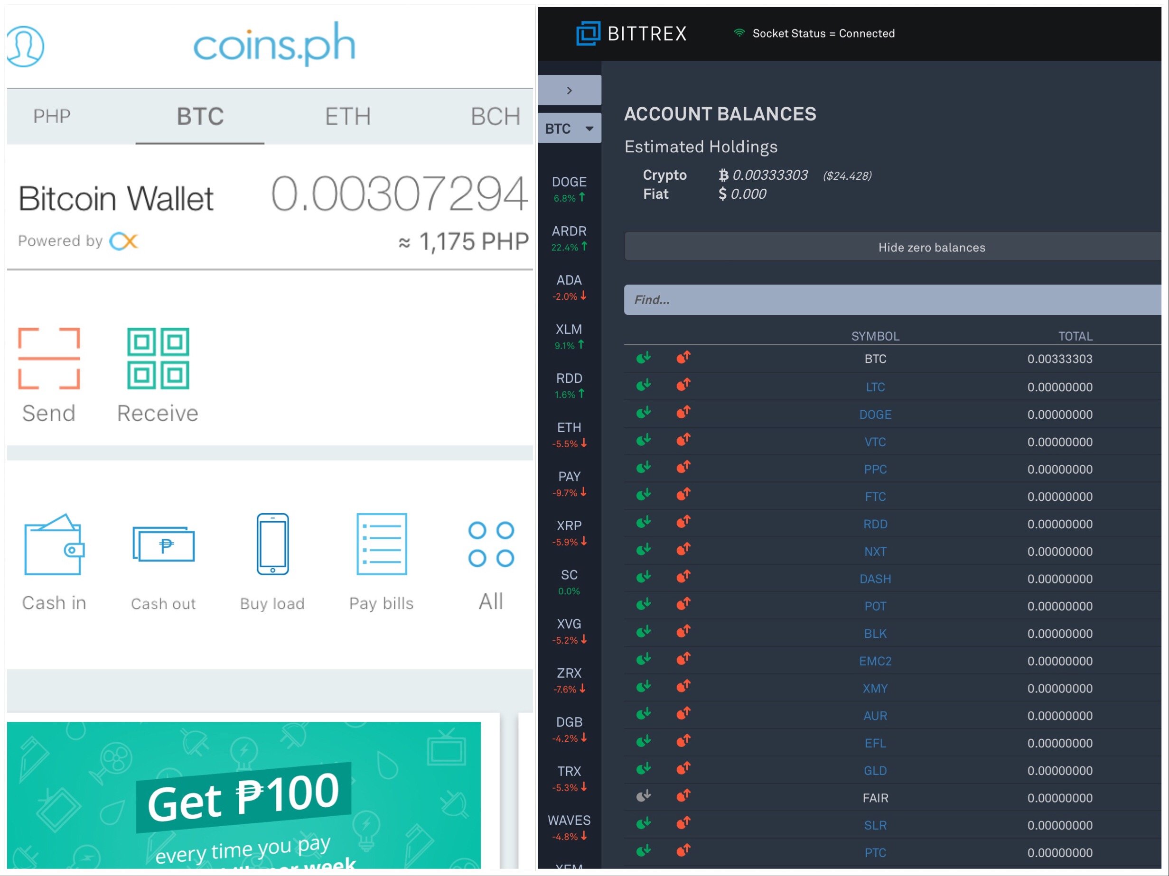Viewport: 1169px width, 876px height.
Task: Open the Pay bills icon
Action: 382,544
